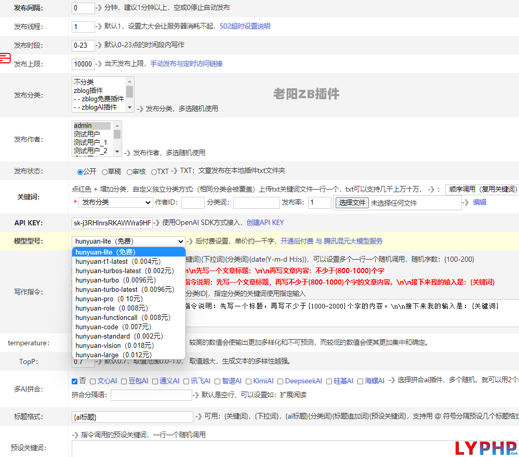Image resolution: width=519 pixels, height=457 pixels.
Task: Select the 审核 publish status radio
Action: coord(129,172)
